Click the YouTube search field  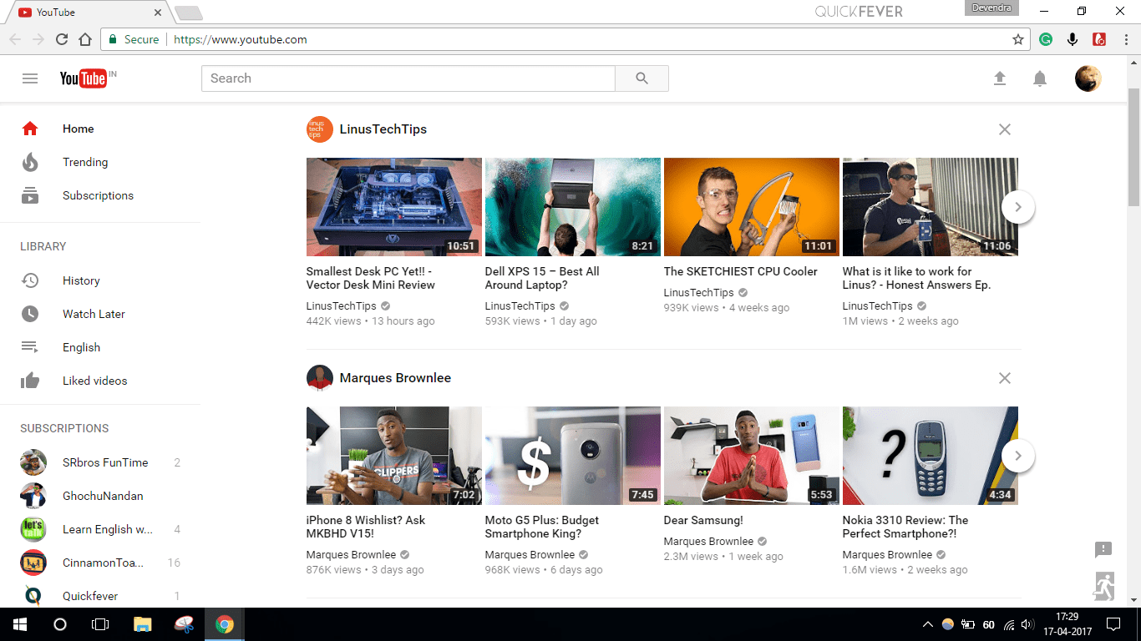[x=408, y=78]
